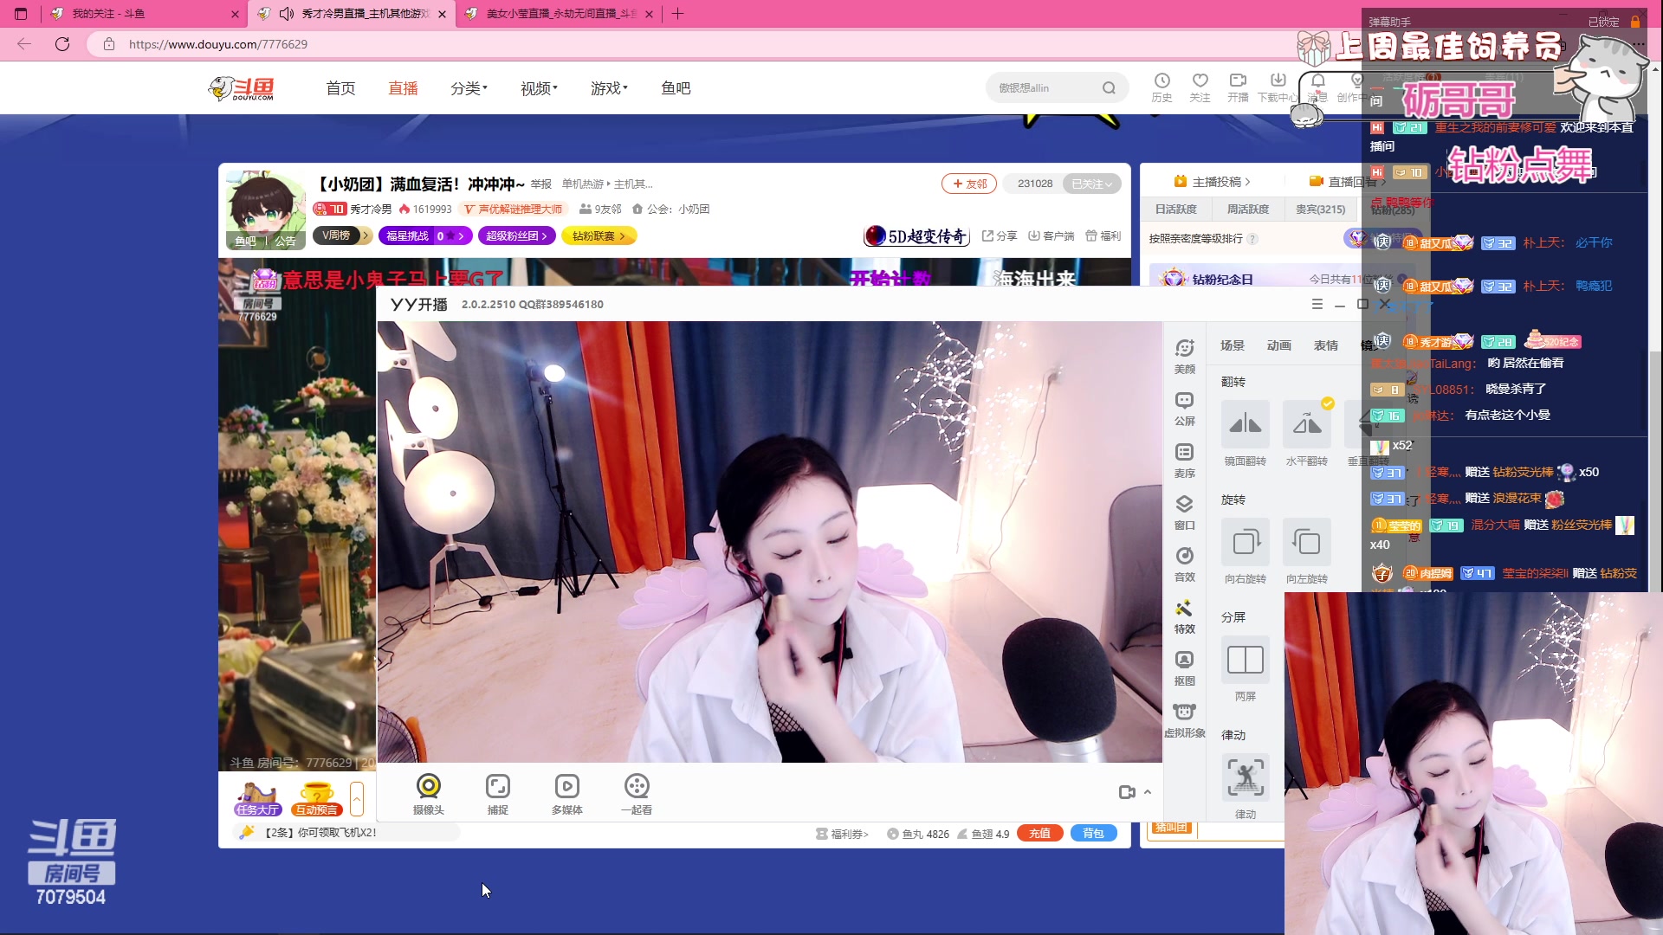The height and width of the screenshot is (935, 1663).
Task: Switch to the 动画 tab
Action: [x=1278, y=345]
